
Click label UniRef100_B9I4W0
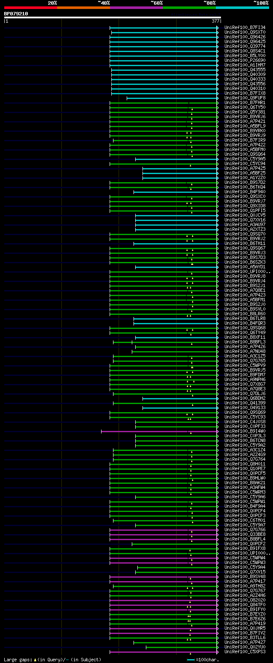pyautogui.click(x=245, y=431)
